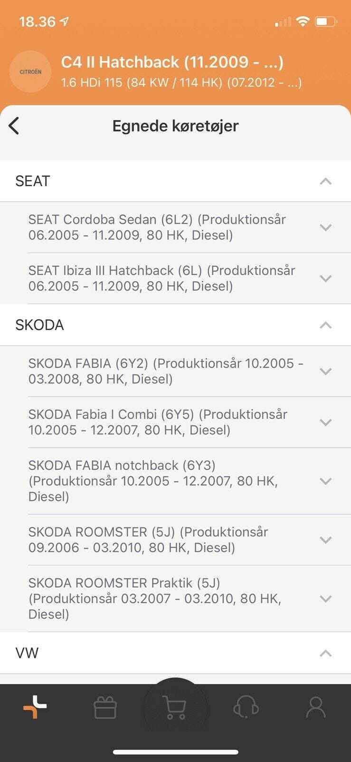
Task: Expand SEAT Cordoba Sedan (6L2) details
Action: [325, 228]
